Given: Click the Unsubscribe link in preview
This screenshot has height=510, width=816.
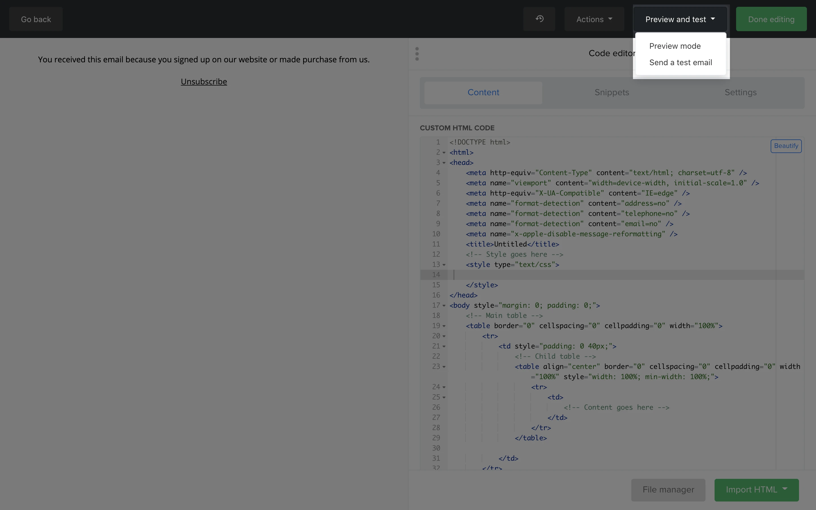Looking at the screenshot, I should (204, 82).
